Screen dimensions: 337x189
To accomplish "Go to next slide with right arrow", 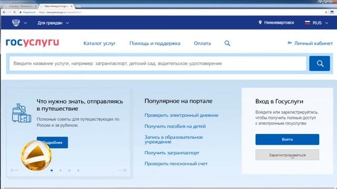I will [122, 170].
